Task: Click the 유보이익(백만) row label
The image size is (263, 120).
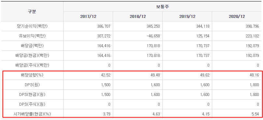Action: coord(32,36)
